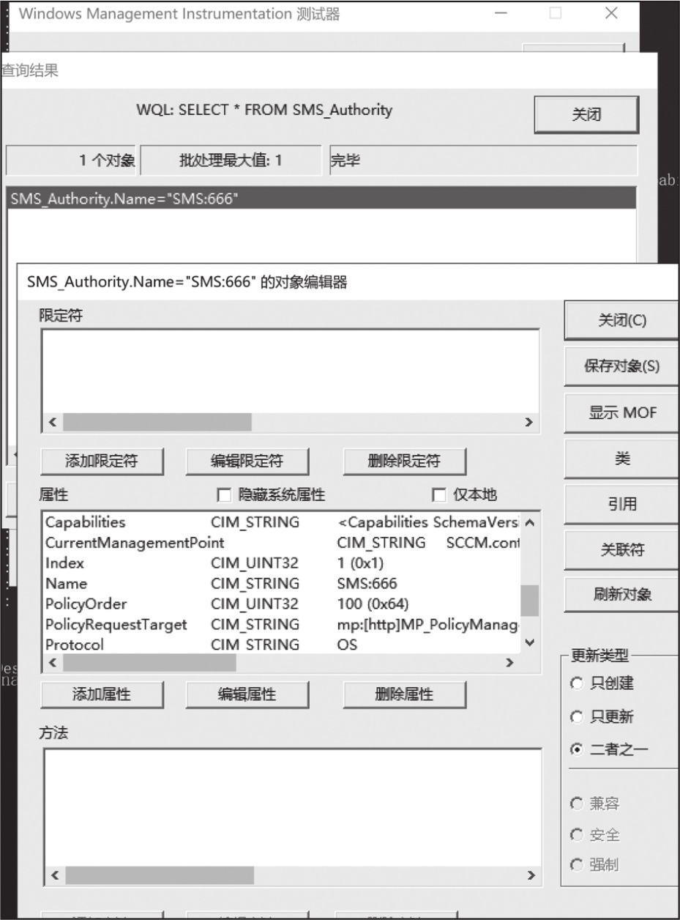
Task: Select the CurrentManagementPoint property row
Action: [282, 543]
